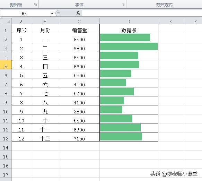Select column C header
The height and width of the screenshot is (181, 202).
coord(79,21)
